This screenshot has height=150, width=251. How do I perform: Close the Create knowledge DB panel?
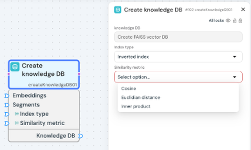pyautogui.click(x=243, y=10)
